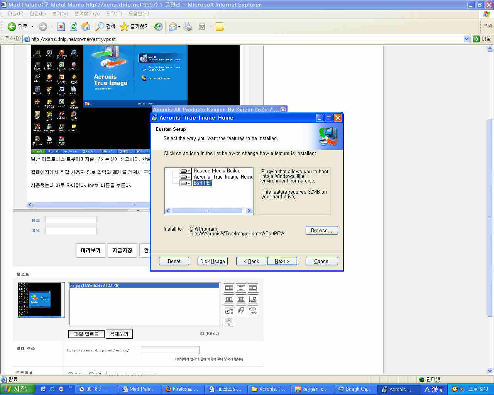Click the yellow note icon in IE toolbar
The width and height of the screenshot is (494, 395).
tap(220, 27)
